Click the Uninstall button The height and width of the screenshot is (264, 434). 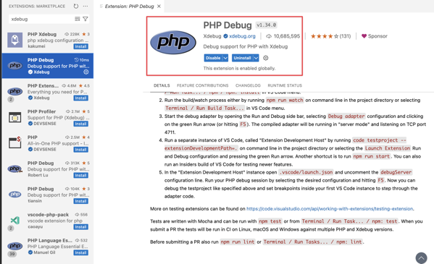coord(242,58)
